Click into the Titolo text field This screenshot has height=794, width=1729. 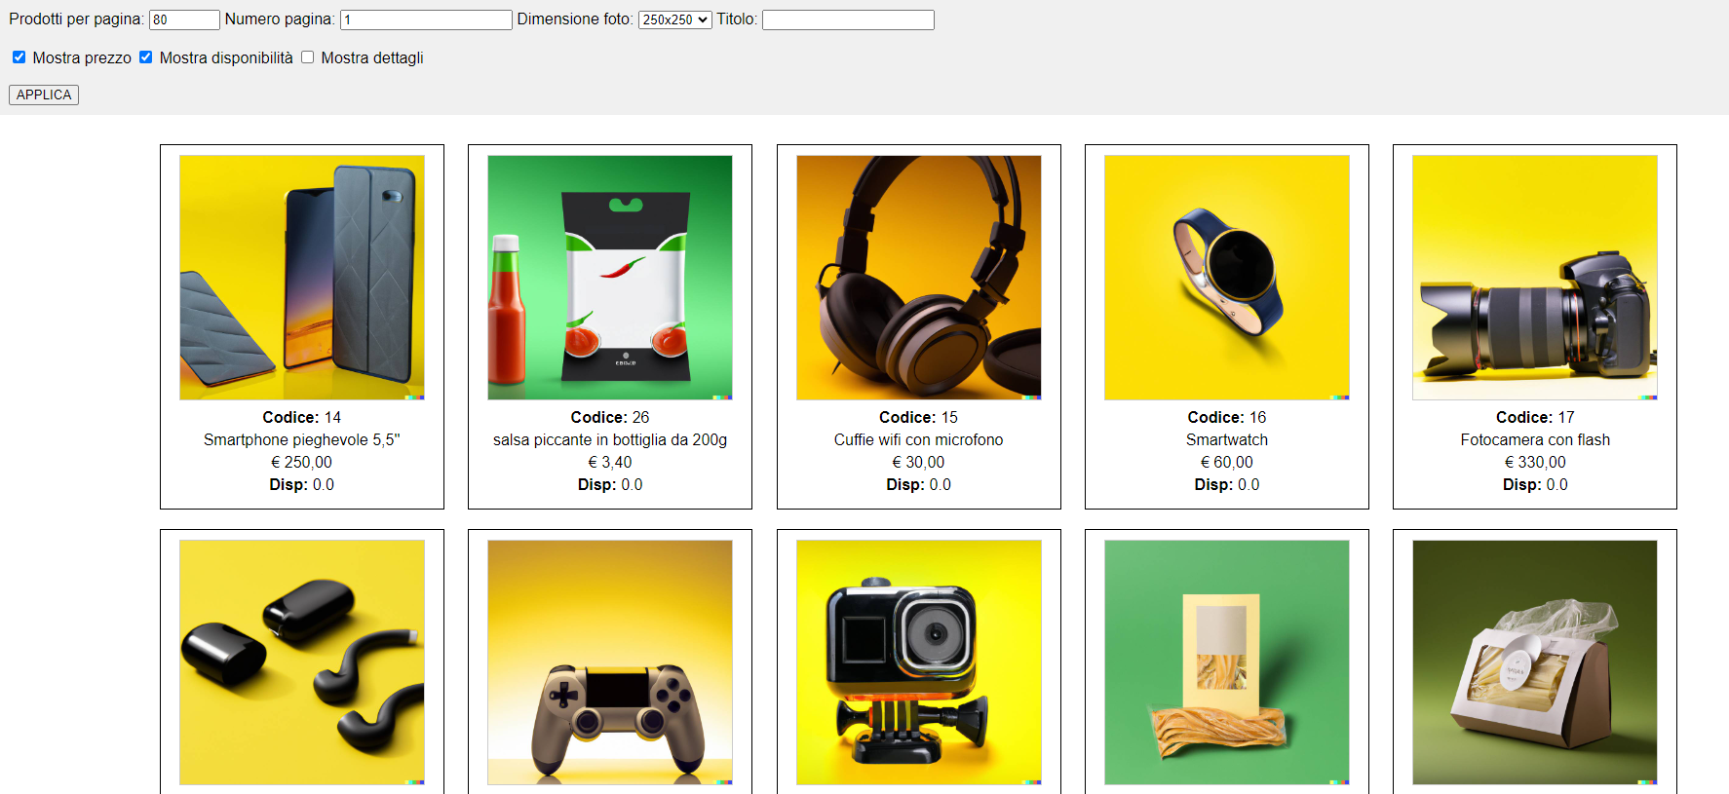coord(848,19)
